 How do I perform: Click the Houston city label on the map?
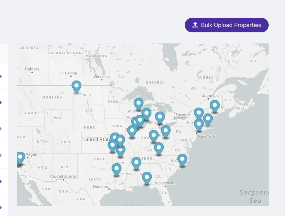tap(100, 186)
